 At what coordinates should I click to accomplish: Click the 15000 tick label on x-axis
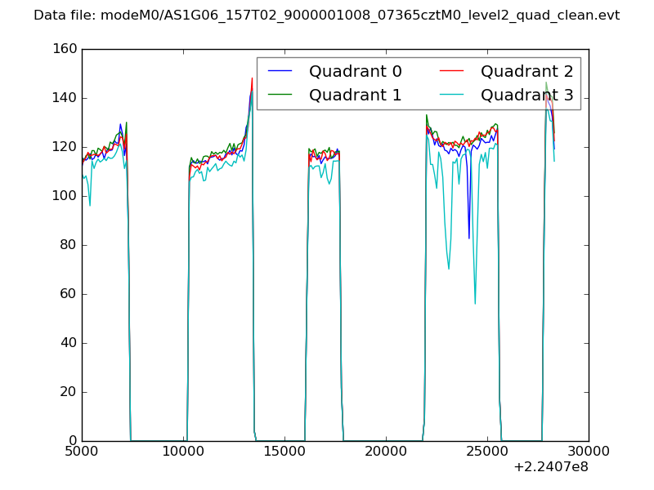click(284, 452)
